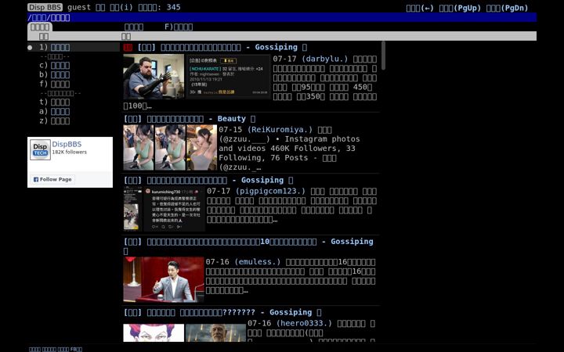Open author darbylu. profile link
Viewport: 564px width, 352px height.
click(325, 59)
